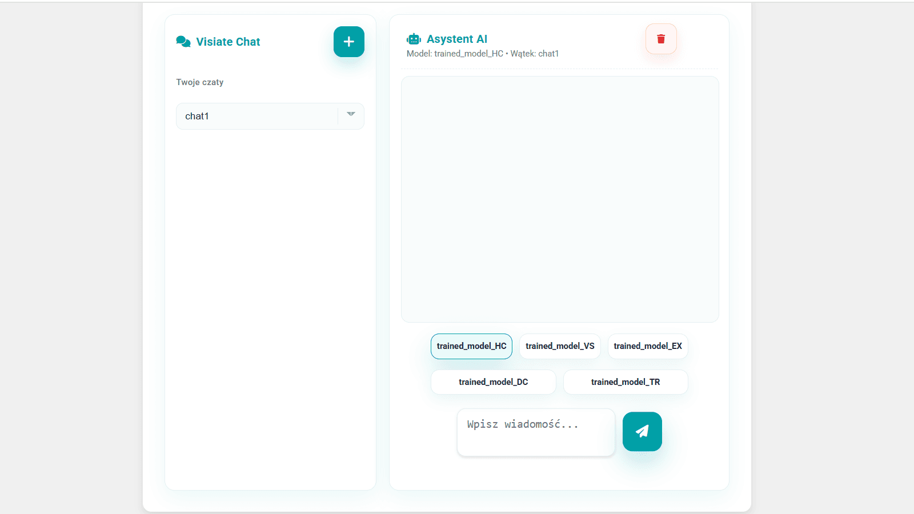Click the robot icon beside Asystent AI
The height and width of the screenshot is (514, 914).
pyautogui.click(x=414, y=39)
